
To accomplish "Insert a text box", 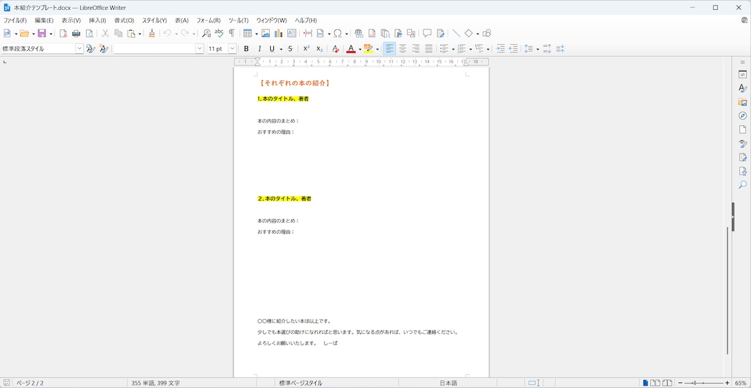I will pos(292,34).
